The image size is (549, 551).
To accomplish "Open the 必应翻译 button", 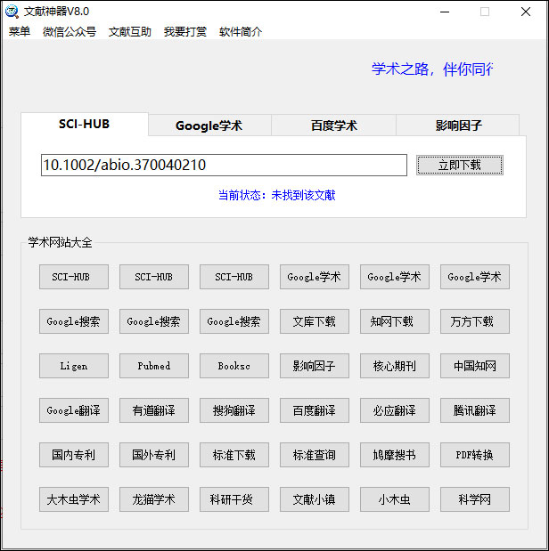I will tap(395, 410).
